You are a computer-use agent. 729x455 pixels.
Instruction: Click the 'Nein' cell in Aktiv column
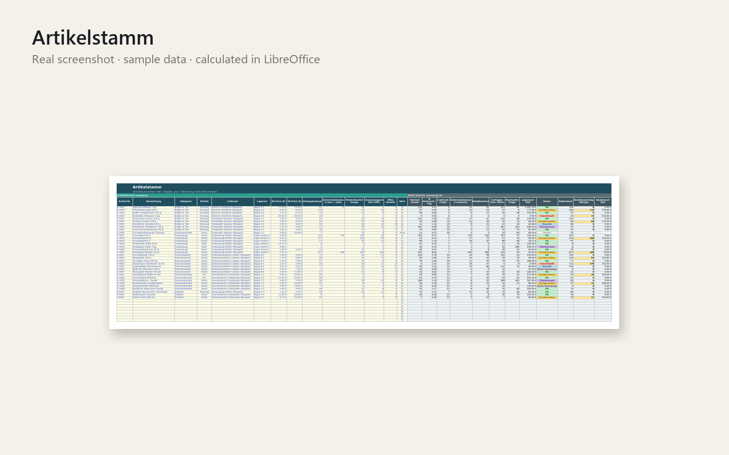click(402, 233)
